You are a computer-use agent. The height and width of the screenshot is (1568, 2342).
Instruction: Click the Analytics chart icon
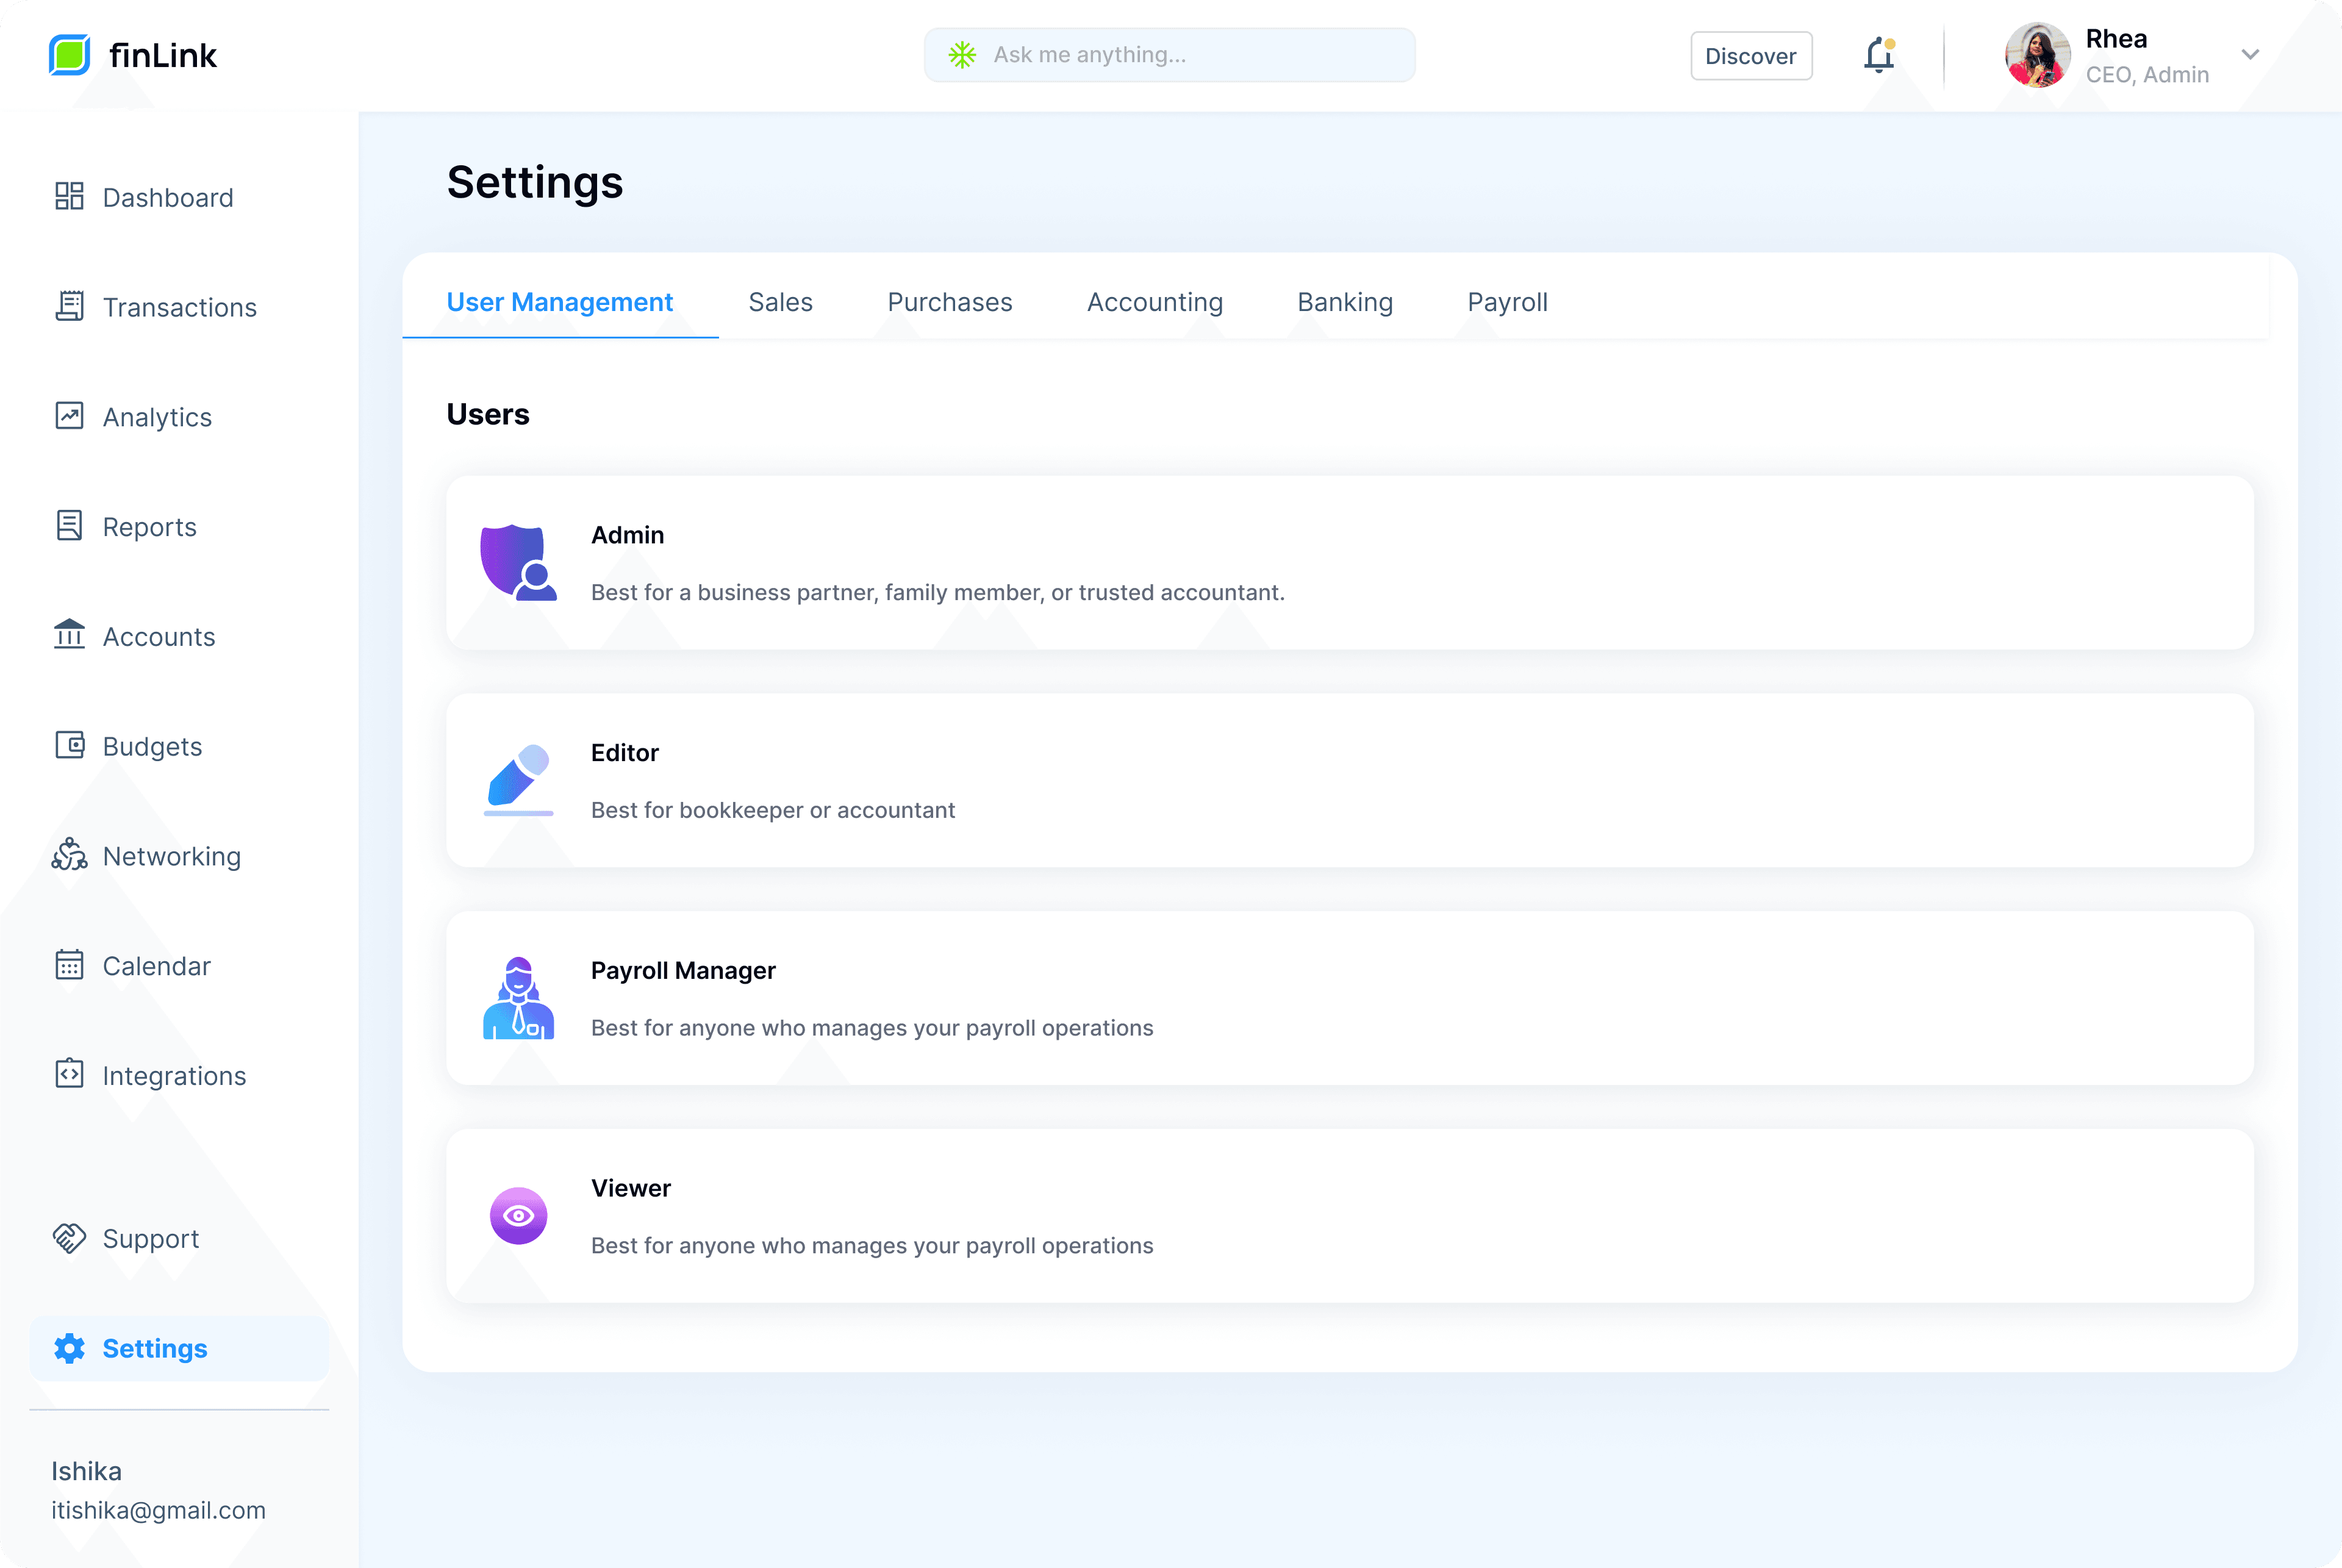(x=69, y=416)
